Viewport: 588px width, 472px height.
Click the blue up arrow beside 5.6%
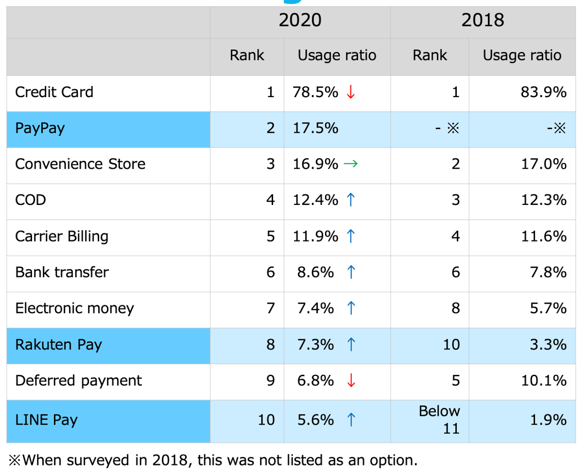coord(351,420)
